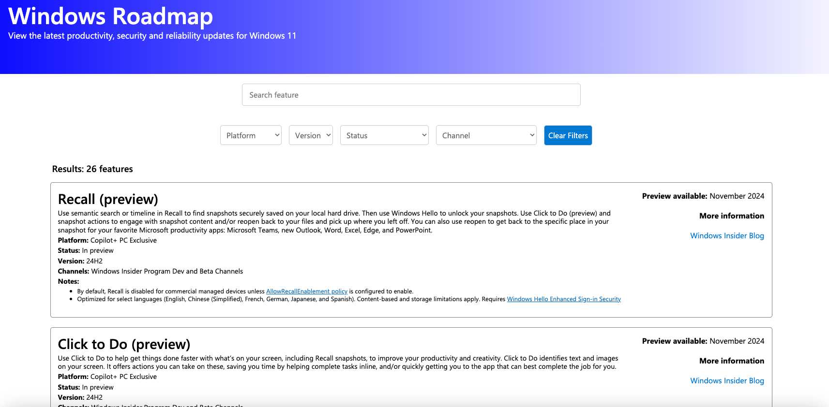Click 'Preview available: November 2024' in Recall card
The height and width of the screenshot is (407, 829).
click(x=703, y=196)
